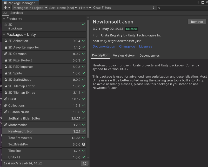Open the Filters dropdown
Viewport: 208px width, 167px height.
coord(85,8)
